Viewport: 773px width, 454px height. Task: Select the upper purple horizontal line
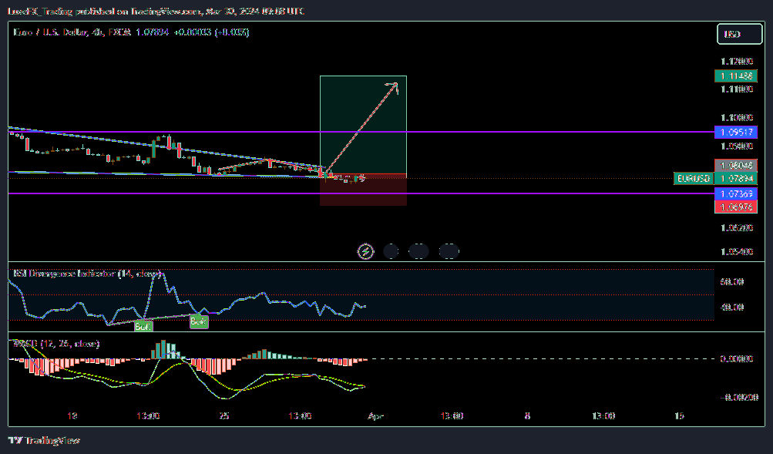(x=361, y=132)
